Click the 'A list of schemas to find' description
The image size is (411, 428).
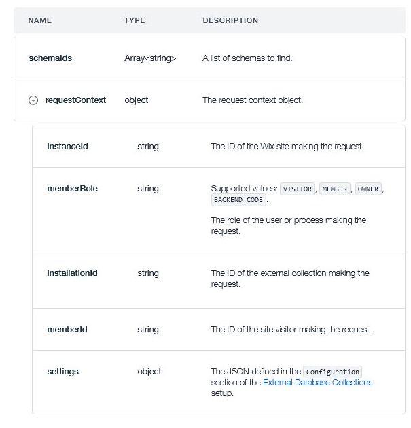tap(247, 58)
